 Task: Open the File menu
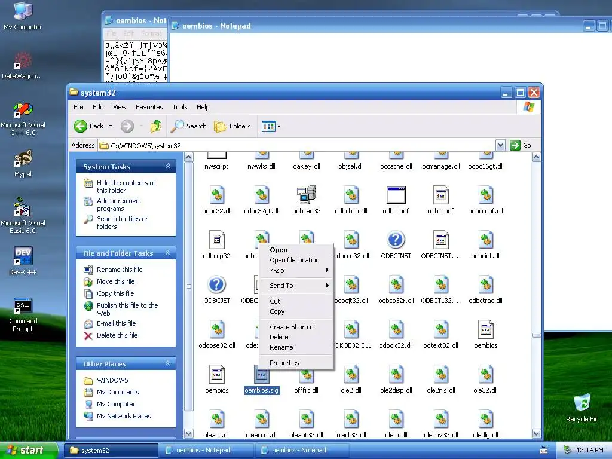pyautogui.click(x=78, y=107)
